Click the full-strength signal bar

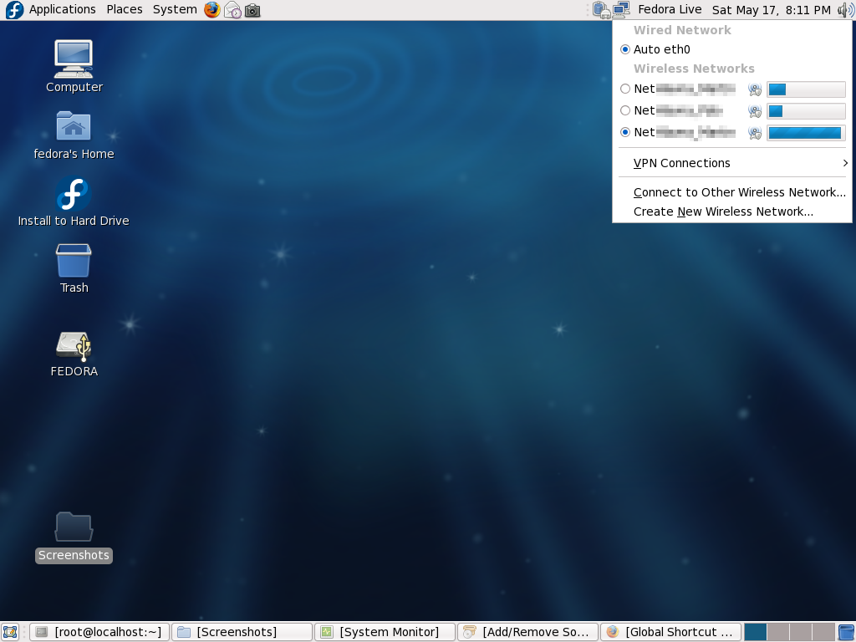806,132
